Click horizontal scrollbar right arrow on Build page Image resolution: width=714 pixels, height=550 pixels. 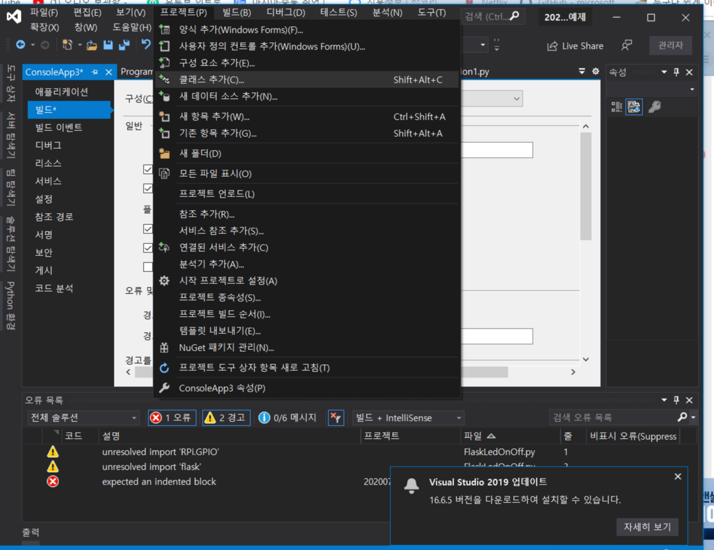(573, 372)
